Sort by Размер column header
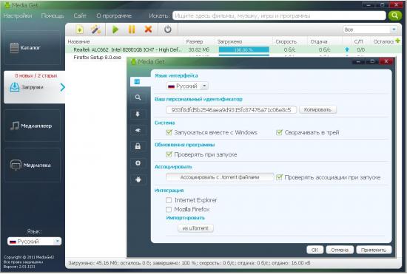Screen dimensions: 407x274 tap(195, 41)
